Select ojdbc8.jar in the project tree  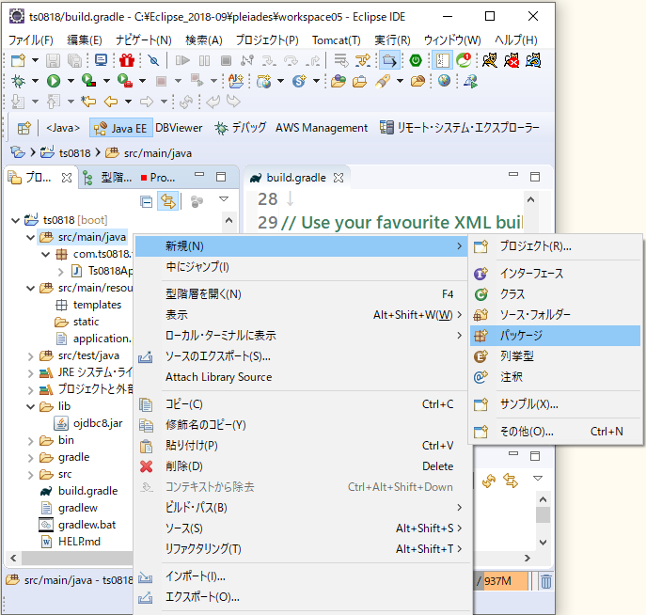(x=89, y=423)
